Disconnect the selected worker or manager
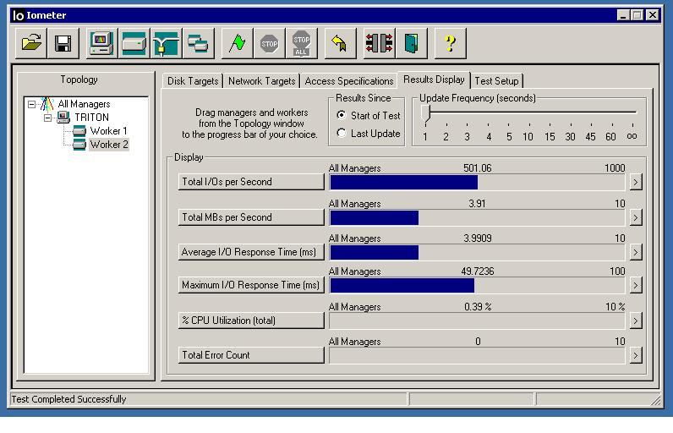This screenshot has height=433, width=673. 379,43
